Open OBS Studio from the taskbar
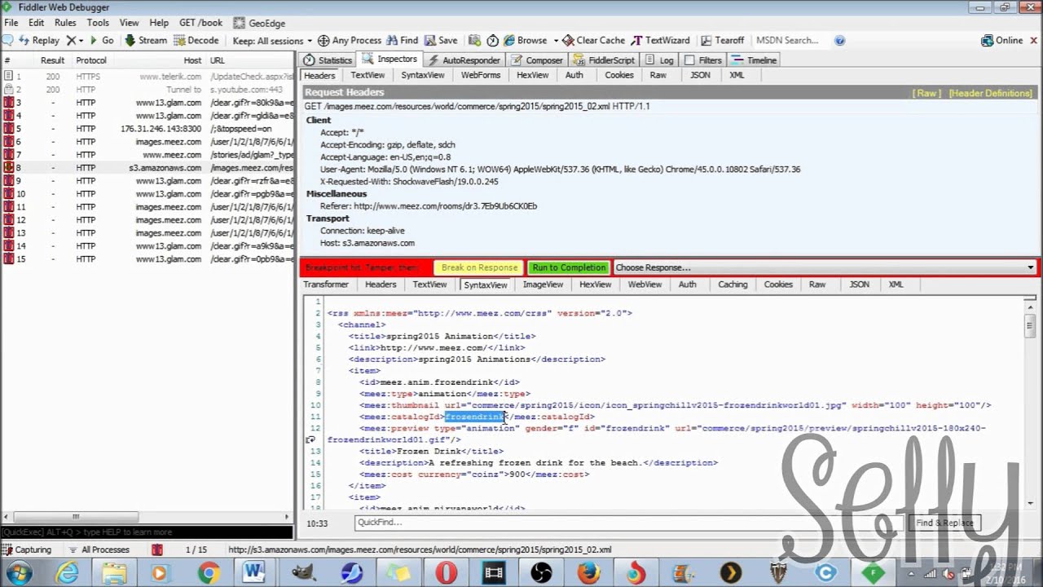1043x587 pixels. click(x=541, y=573)
